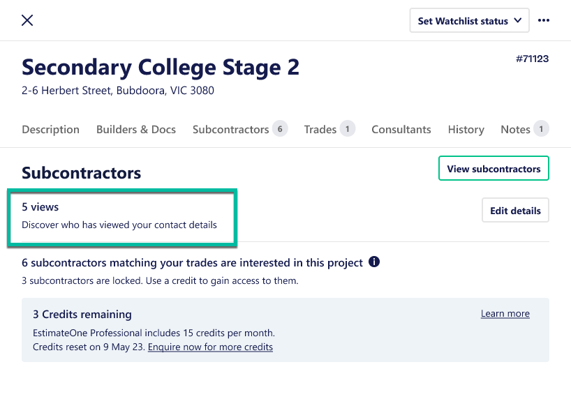Viewport: 571px width, 399px height.
Task: Click the info icon beside interested subcontractors
Action: tap(374, 262)
